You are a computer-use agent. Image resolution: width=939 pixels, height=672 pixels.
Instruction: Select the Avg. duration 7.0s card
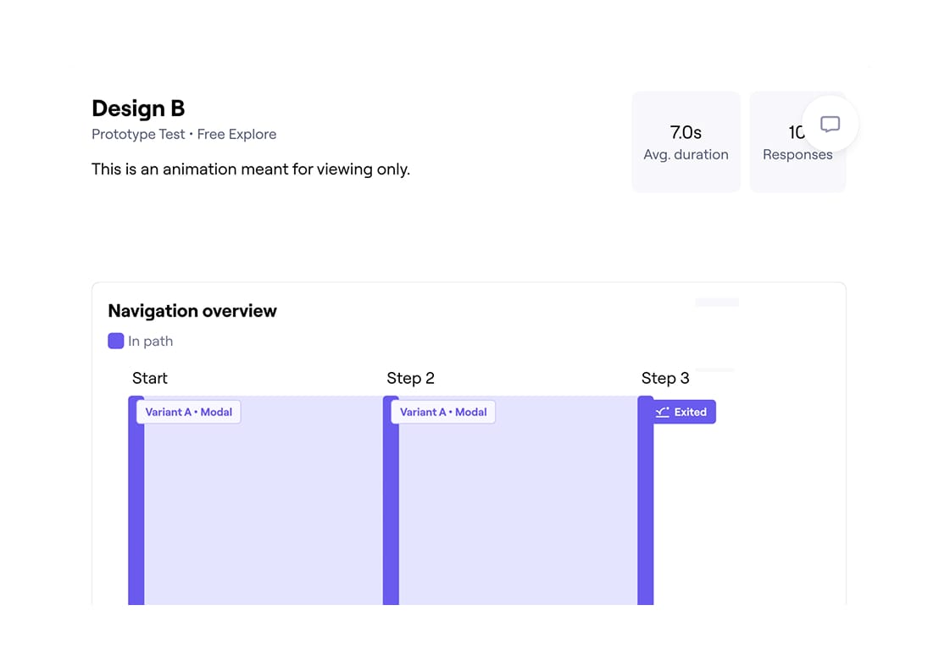tap(686, 142)
